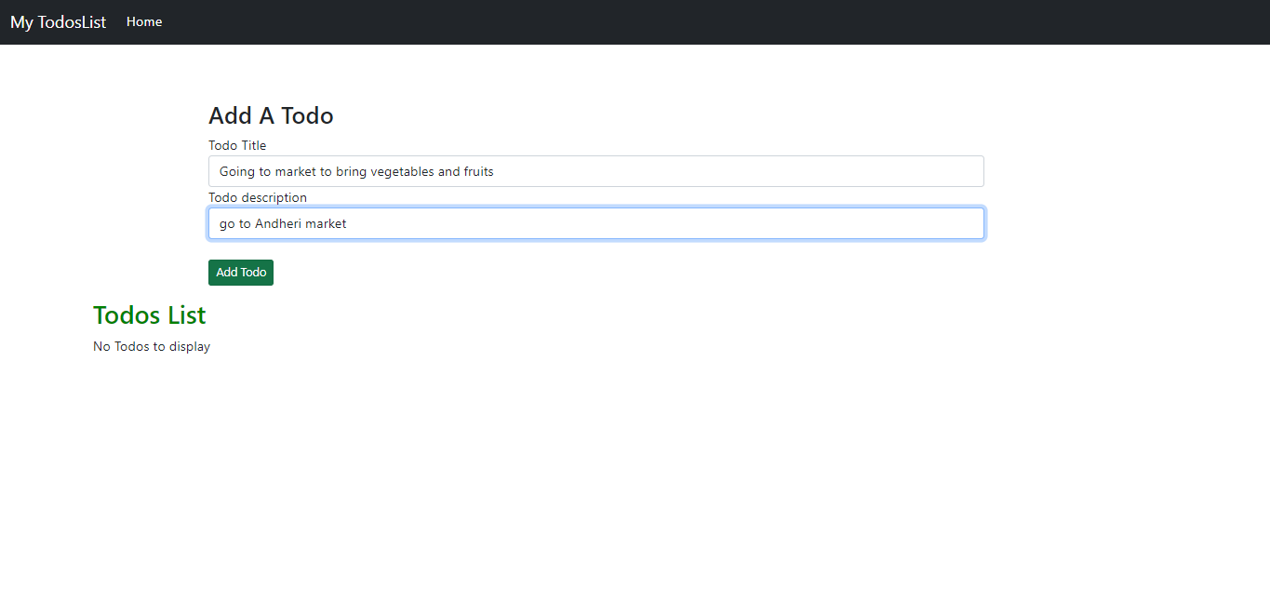Focus the Todo Title input field
Image resolution: width=1270 pixels, height=602 pixels.
click(x=596, y=171)
